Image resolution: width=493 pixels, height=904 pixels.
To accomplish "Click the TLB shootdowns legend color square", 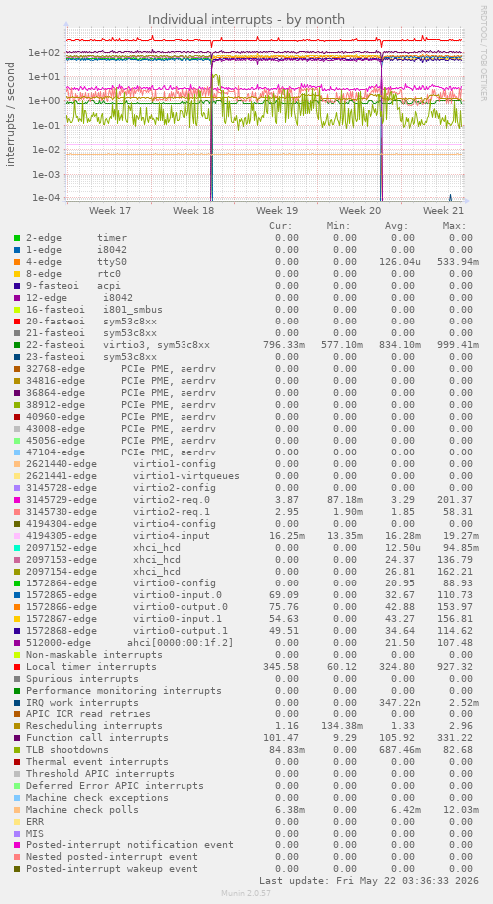I will (x=17, y=750).
